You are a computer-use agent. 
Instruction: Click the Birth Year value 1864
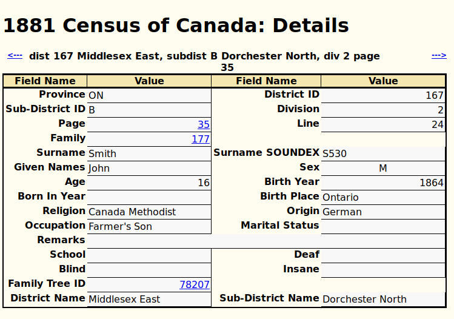click(432, 183)
